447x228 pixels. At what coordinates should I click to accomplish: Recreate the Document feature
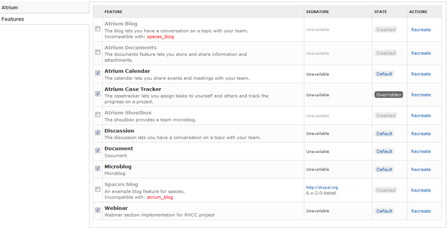tap(421, 152)
